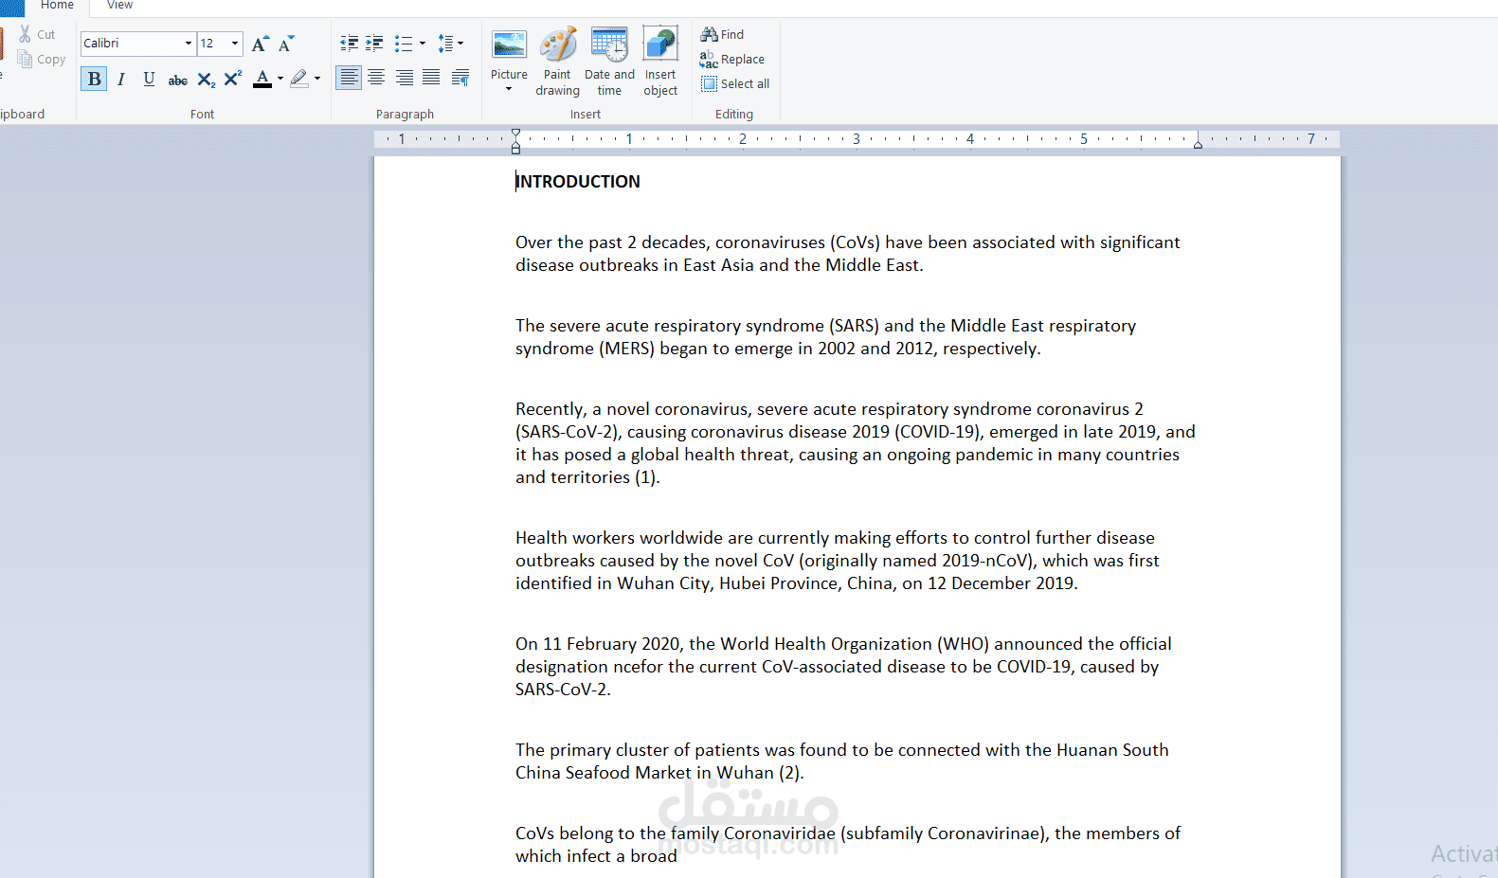This screenshot has height=878, width=1498.
Task: Click the Grow font icon
Action: coord(260,44)
